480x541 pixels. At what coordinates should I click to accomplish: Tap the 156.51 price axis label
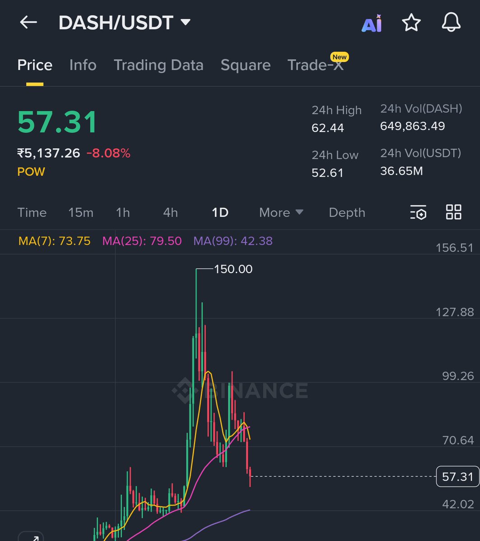pyautogui.click(x=455, y=248)
